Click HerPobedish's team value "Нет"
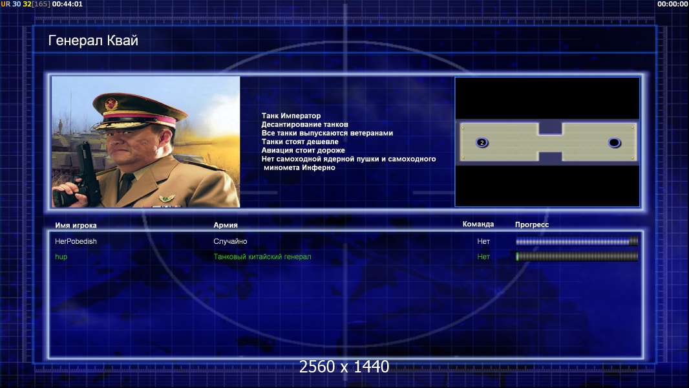 point(483,241)
